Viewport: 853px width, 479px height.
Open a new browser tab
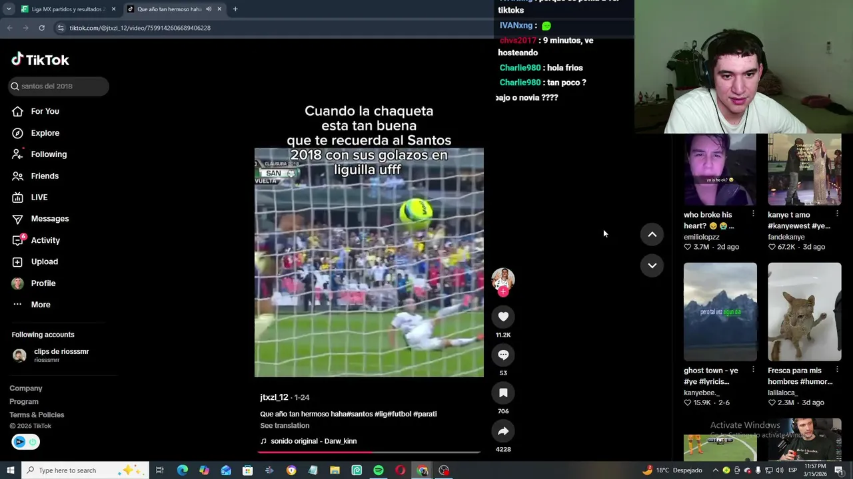click(x=235, y=9)
